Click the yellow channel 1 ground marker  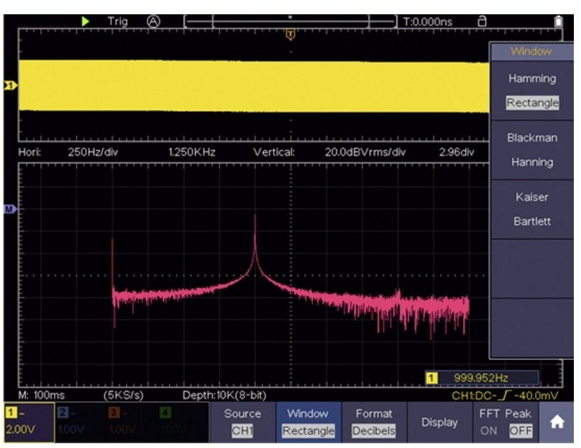pos(10,86)
